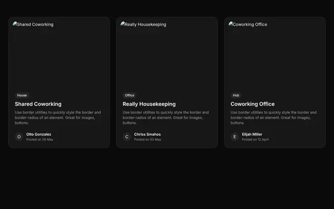Select the Office category badge
The image size is (334, 209).
coord(129,95)
